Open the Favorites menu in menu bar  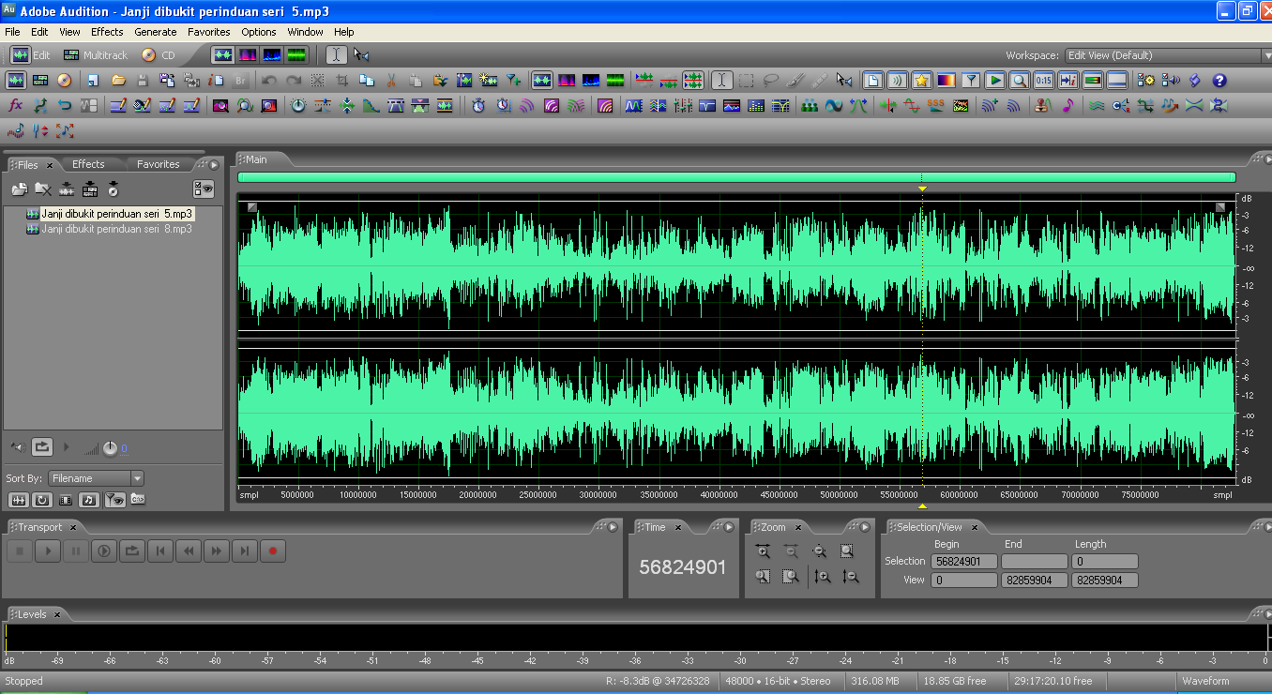click(208, 32)
